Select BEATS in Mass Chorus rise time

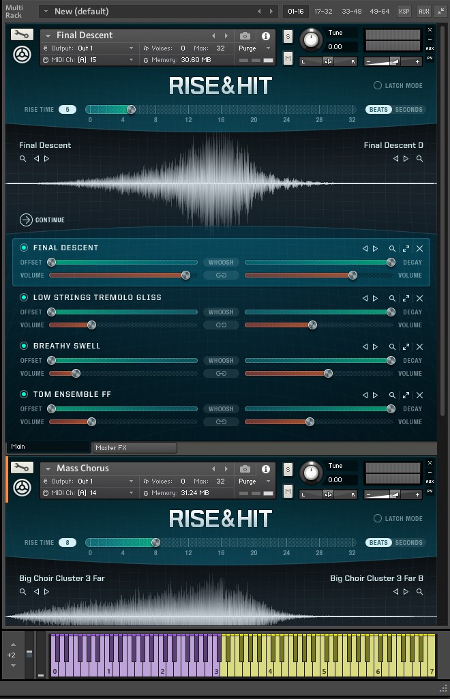coord(378,543)
